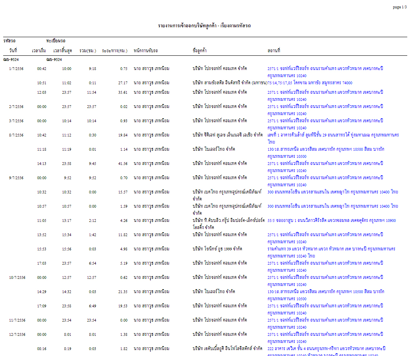Click the เวลาสิ้นสุด column header
This screenshot has width=412, height=356.
[63, 50]
